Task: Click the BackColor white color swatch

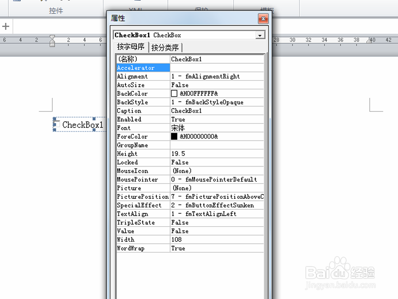Action: click(x=174, y=94)
